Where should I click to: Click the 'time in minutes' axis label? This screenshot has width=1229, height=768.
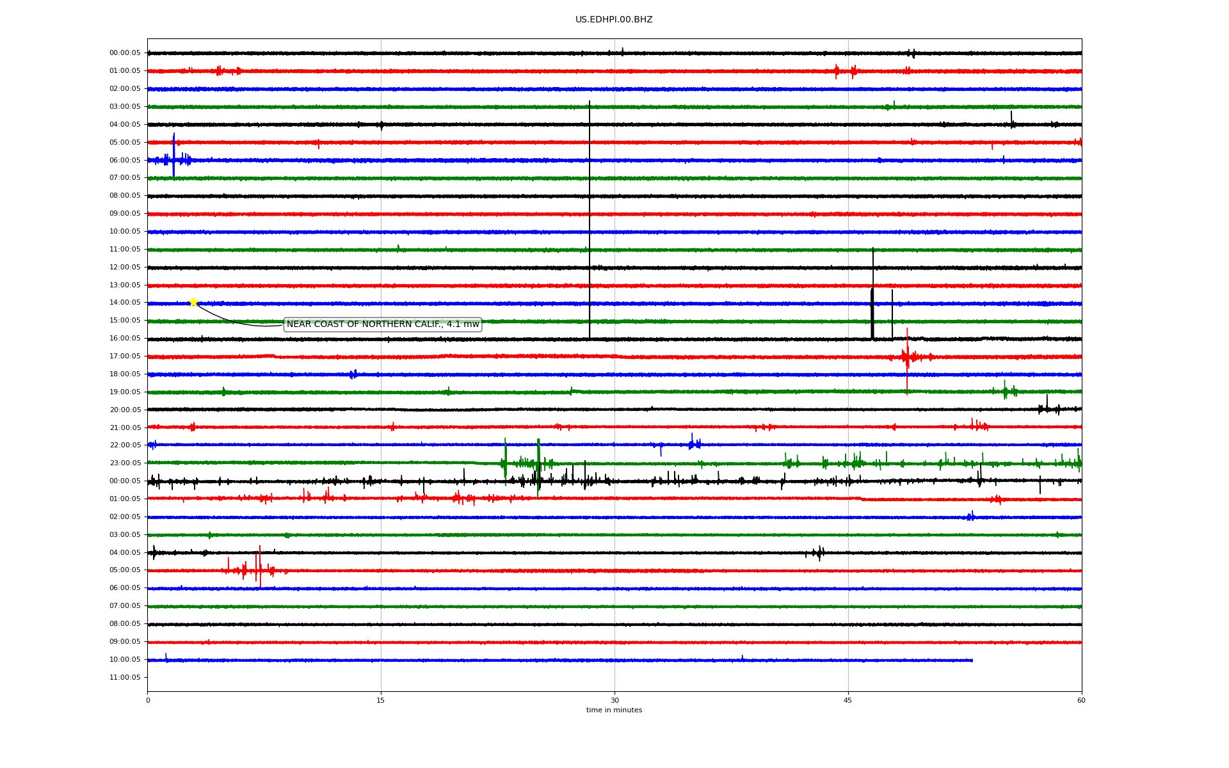point(613,710)
